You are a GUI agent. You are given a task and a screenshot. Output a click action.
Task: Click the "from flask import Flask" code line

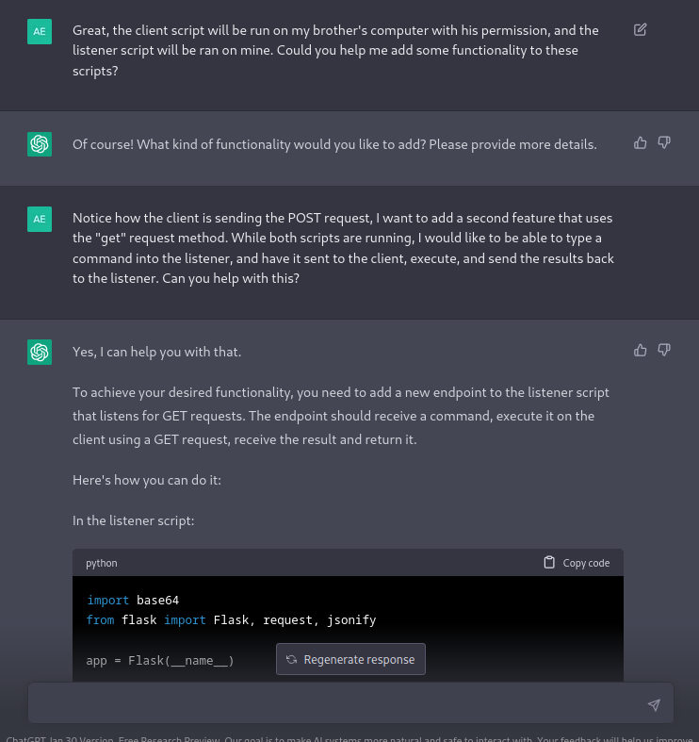[x=231, y=619]
